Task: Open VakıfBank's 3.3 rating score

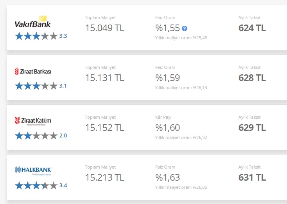Action: pos(63,36)
